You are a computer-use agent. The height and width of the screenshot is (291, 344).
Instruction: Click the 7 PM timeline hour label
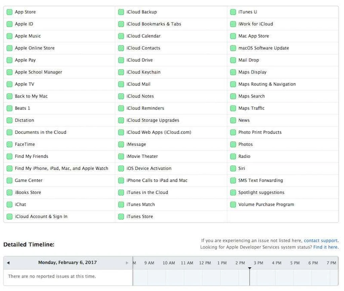(331, 263)
